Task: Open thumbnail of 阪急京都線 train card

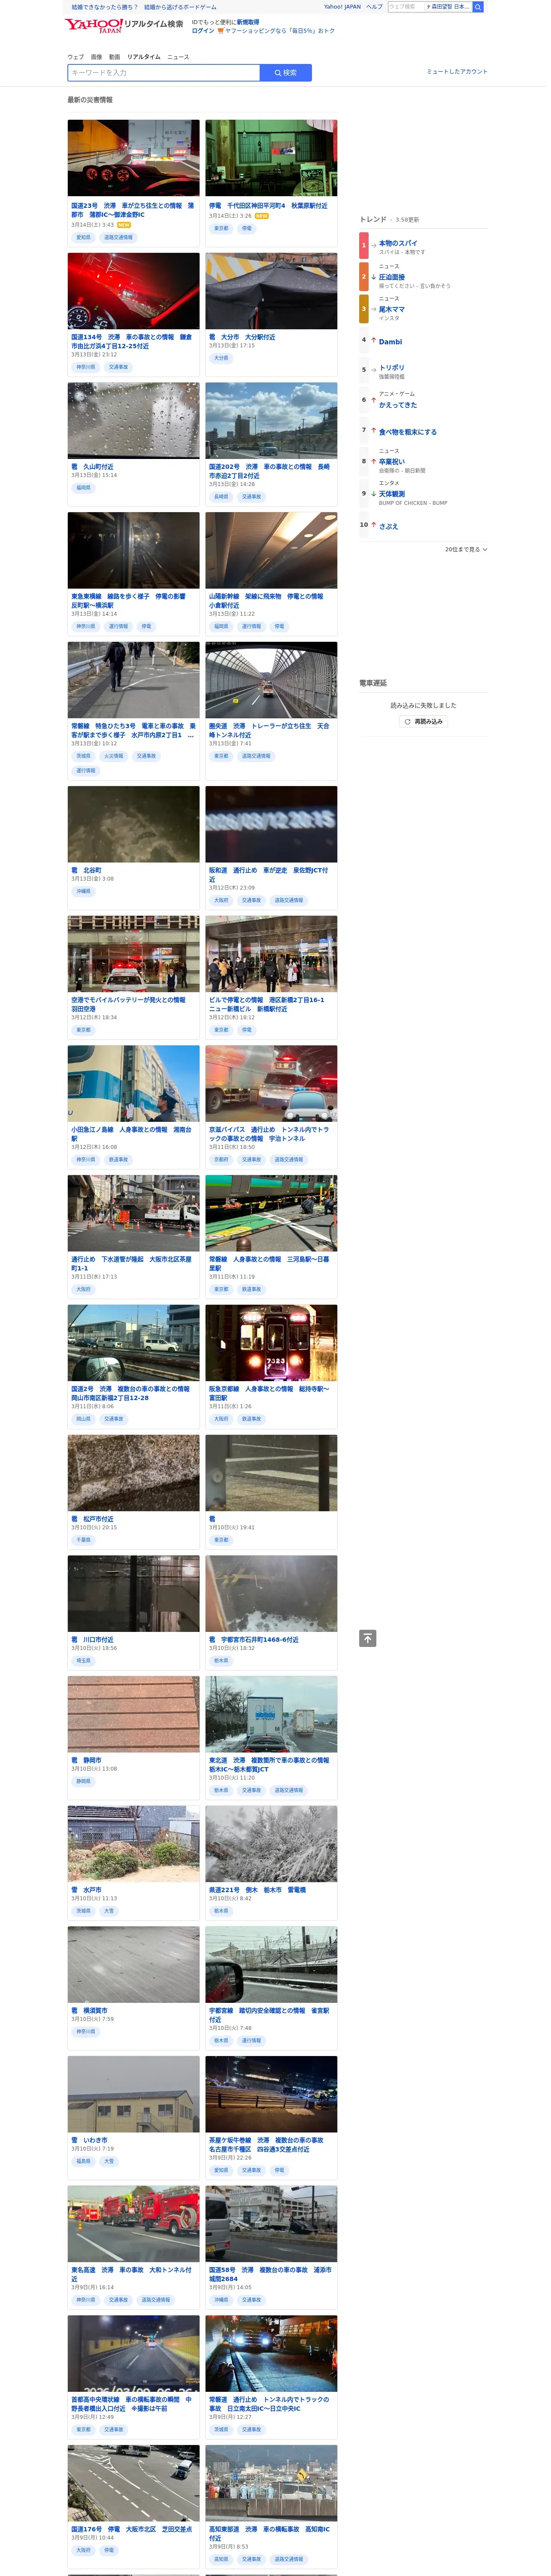Action: click(273, 1344)
